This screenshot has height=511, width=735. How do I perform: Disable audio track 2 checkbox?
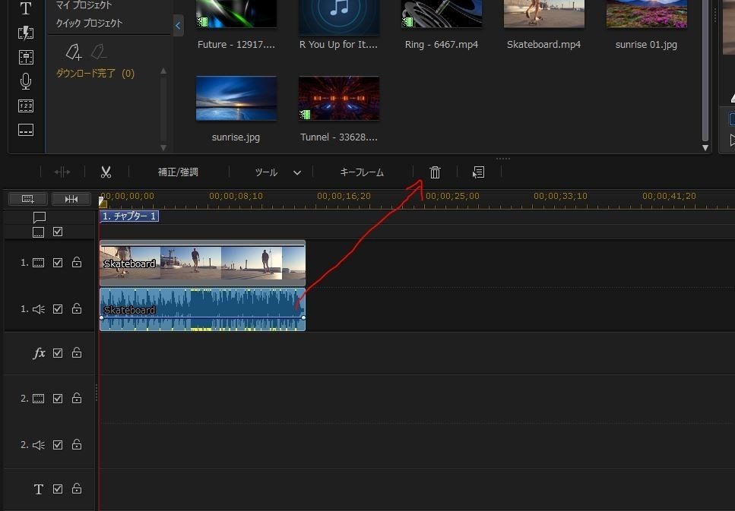point(58,444)
